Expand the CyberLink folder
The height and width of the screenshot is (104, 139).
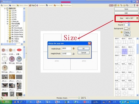click(x=7, y=21)
